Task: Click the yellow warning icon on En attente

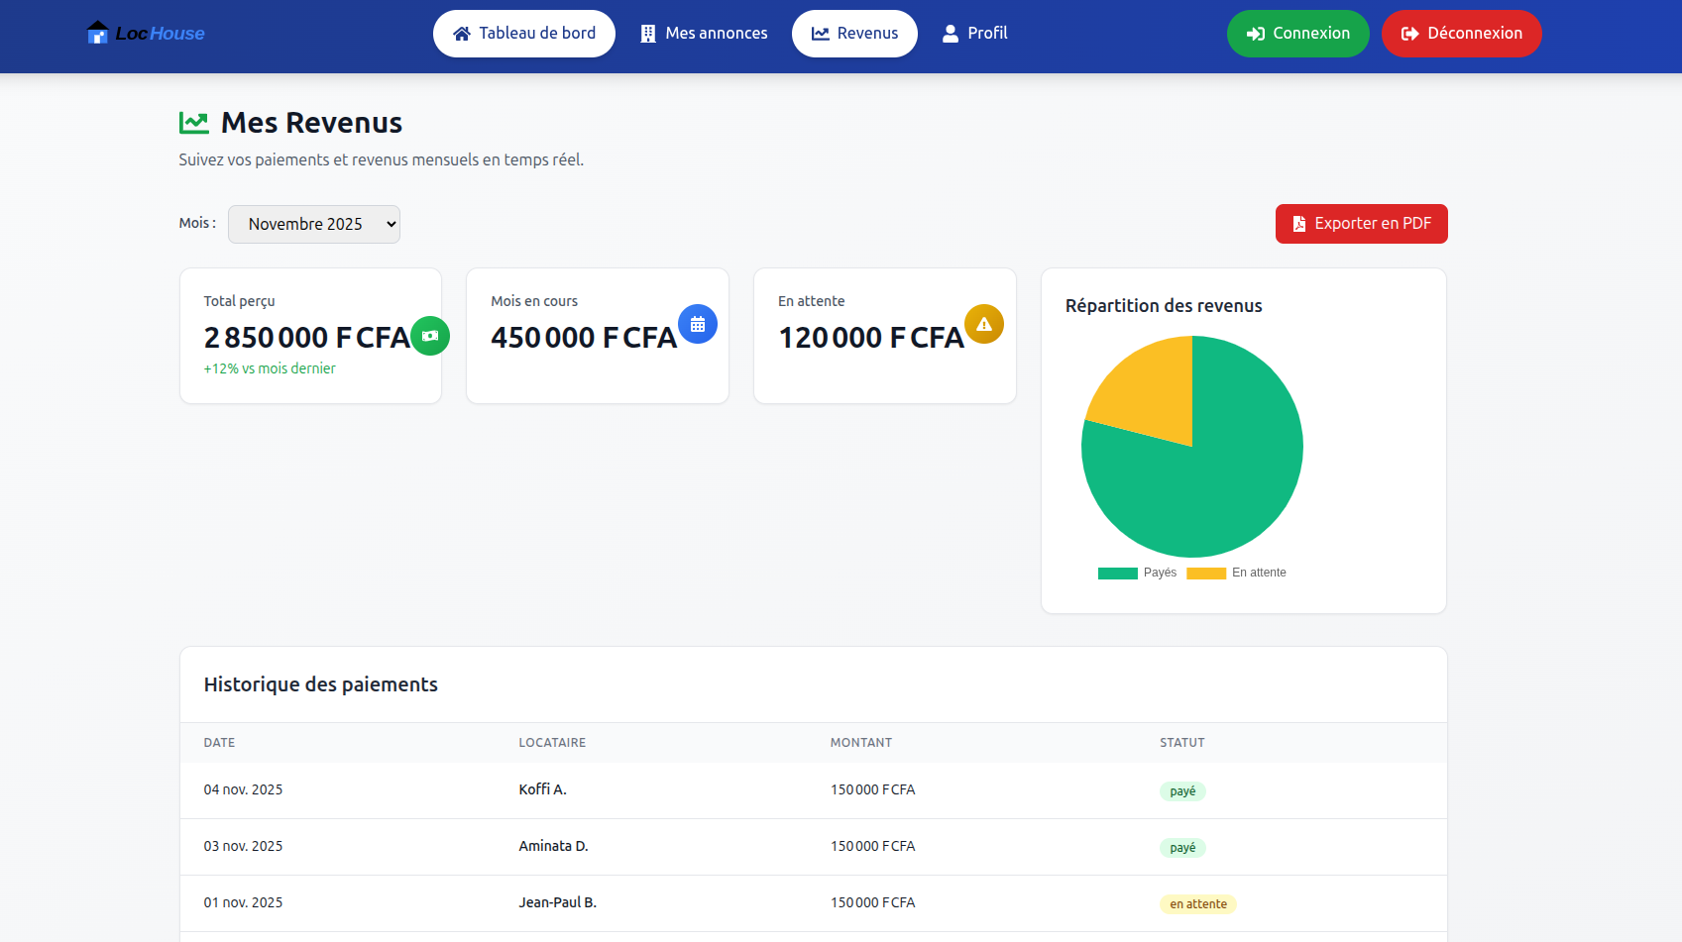Action: pos(984,324)
